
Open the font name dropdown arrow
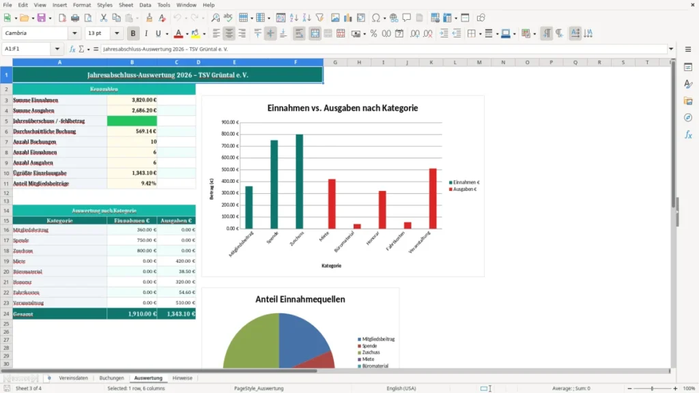tap(74, 33)
